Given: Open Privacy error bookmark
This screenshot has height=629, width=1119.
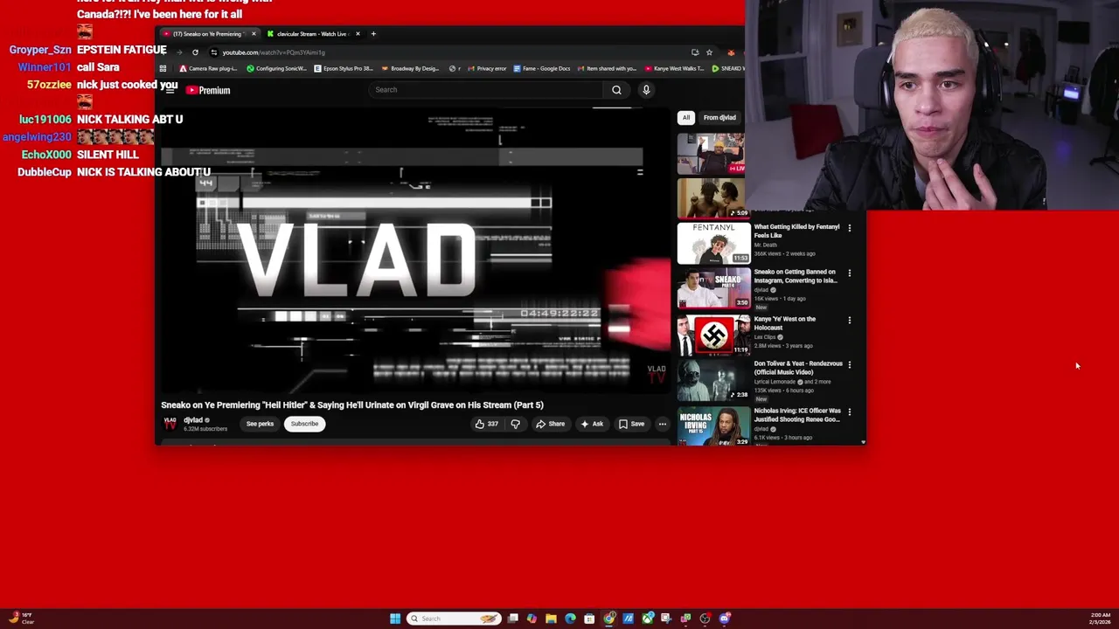Looking at the screenshot, I should [487, 68].
